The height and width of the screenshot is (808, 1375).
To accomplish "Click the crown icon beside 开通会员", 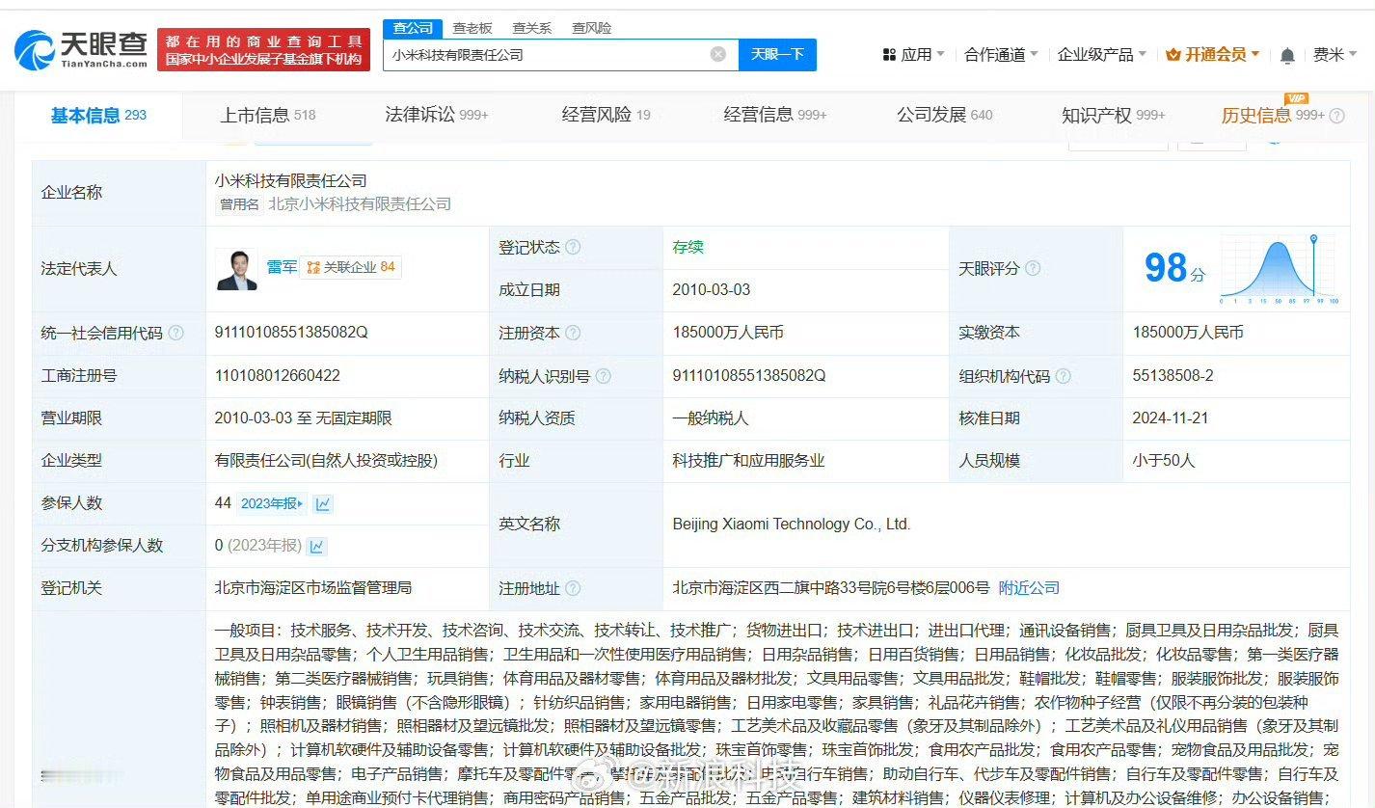I will 1173,55.
